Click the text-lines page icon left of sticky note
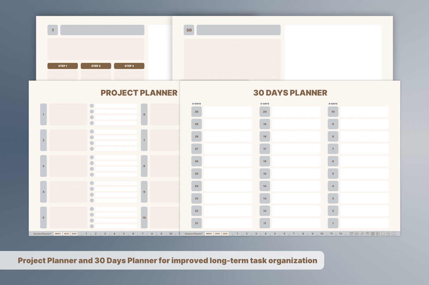This screenshot has height=285, width=429. (378, 234)
